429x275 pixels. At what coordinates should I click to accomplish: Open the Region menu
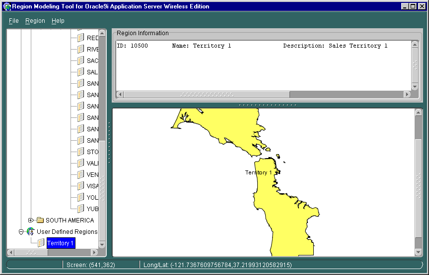[x=35, y=21]
